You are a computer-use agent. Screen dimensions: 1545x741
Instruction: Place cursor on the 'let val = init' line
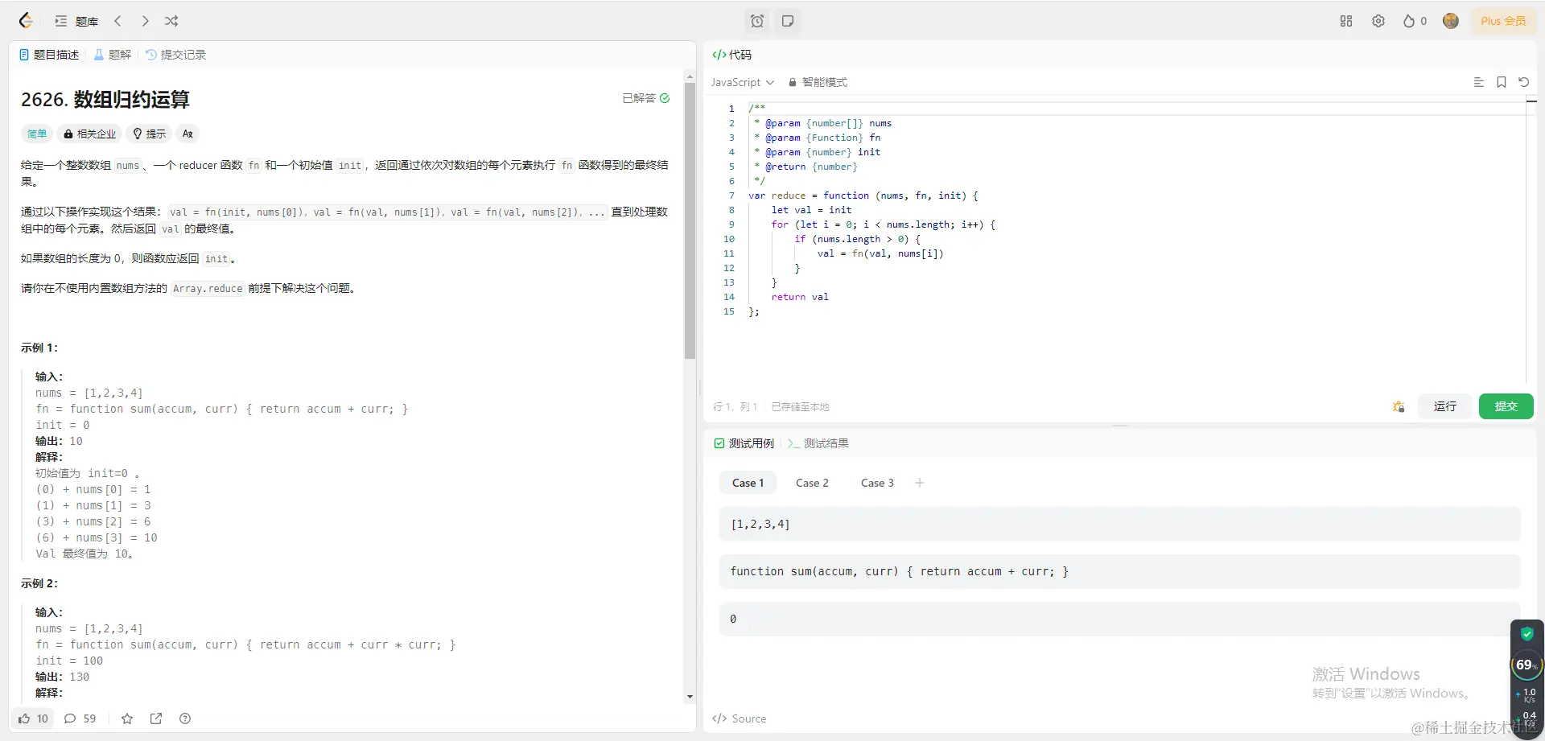tap(811, 210)
